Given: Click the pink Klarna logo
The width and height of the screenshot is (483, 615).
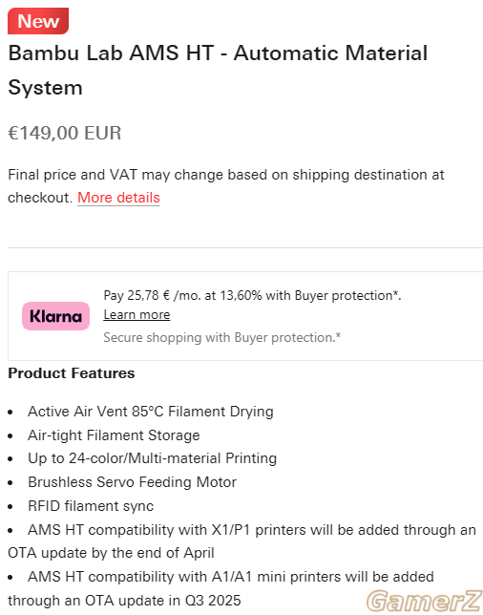Looking at the screenshot, I should [55, 316].
